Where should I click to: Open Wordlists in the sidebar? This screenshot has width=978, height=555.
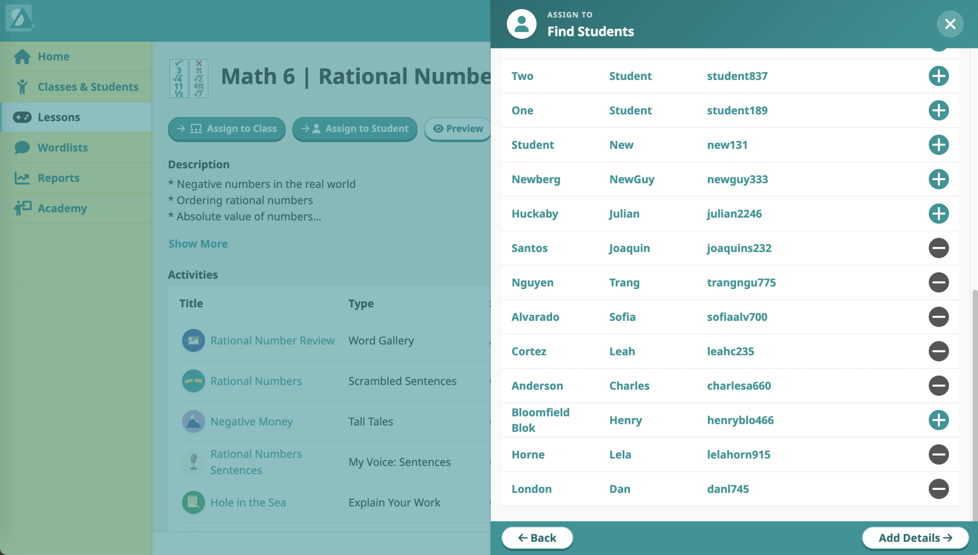(76, 148)
